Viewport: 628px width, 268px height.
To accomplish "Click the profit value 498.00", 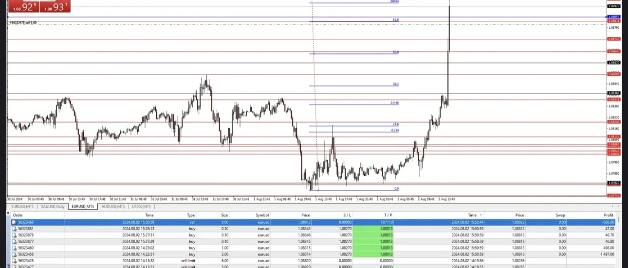I will 608,248.
